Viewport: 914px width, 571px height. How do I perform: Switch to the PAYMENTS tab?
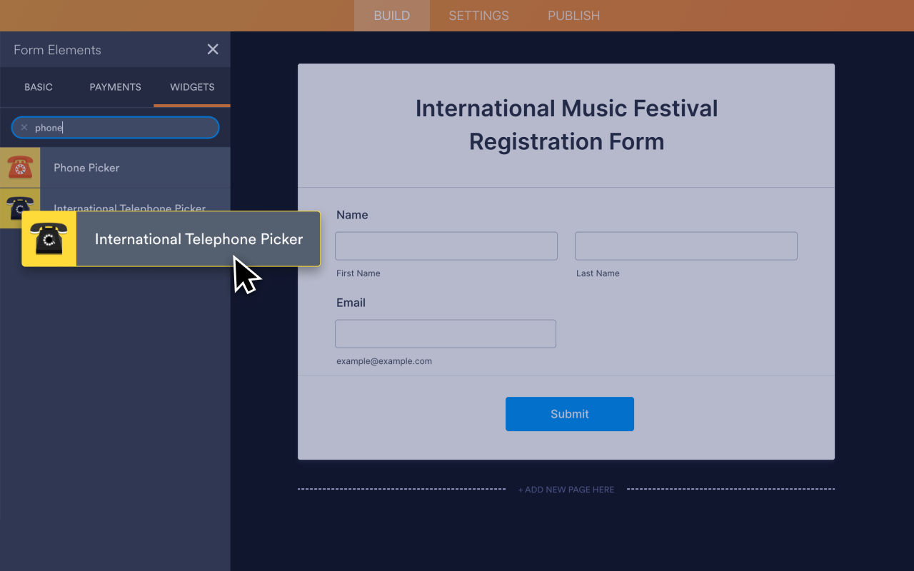115,87
